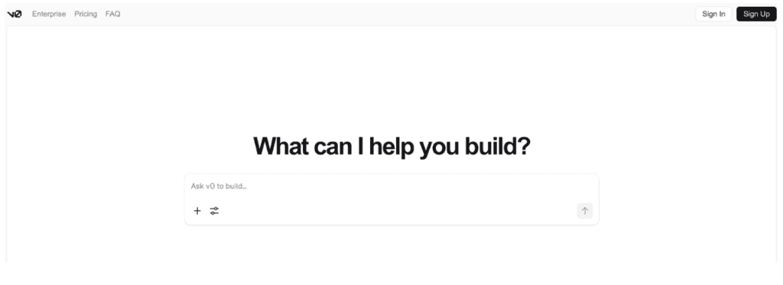Submit the prompt with the arrow button
Viewport: 783px width, 285px height.
585,211
